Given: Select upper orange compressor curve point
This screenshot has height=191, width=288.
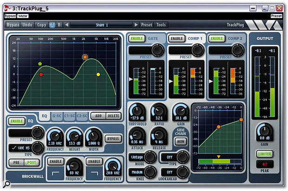Looking at the screenshot, I should pos(241,120).
